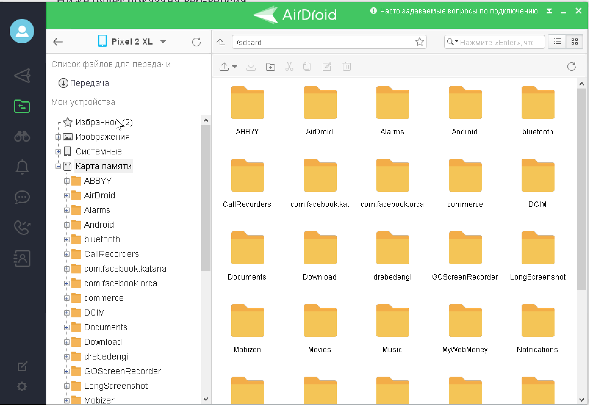Open the SMS messages bubble icon

[22, 197]
